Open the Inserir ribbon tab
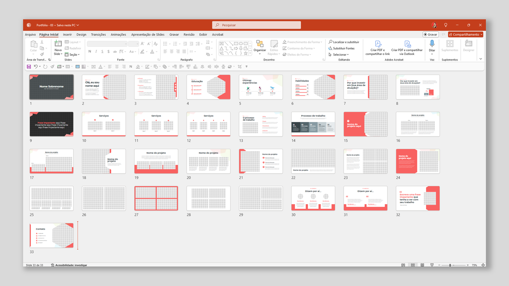509x286 pixels. pyautogui.click(x=67, y=35)
